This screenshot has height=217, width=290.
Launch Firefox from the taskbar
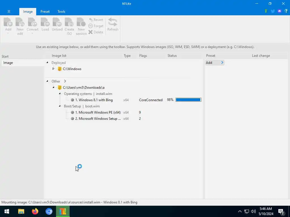[x=35, y=211]
